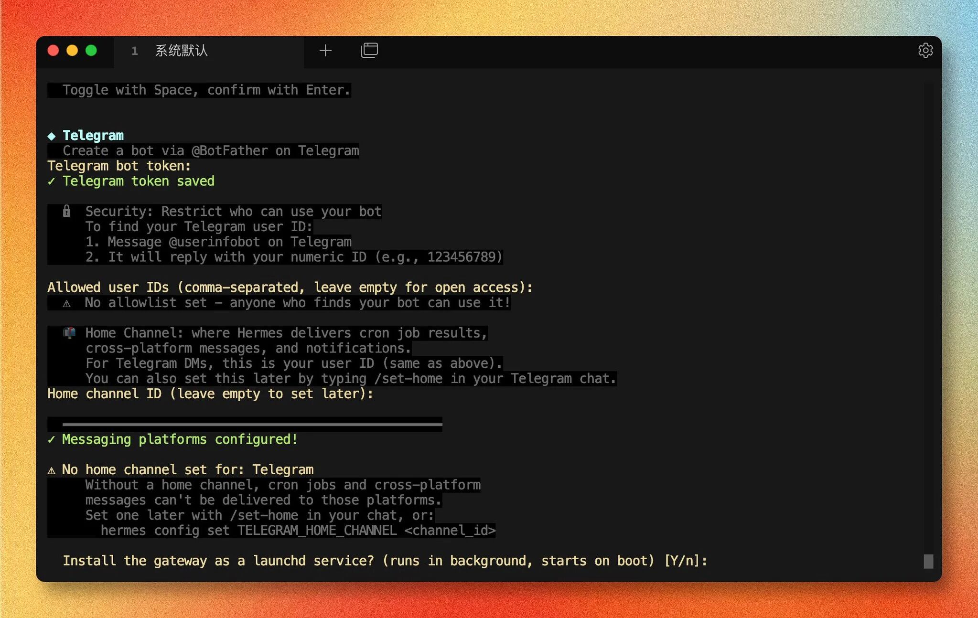The image size is (978, 618).
Task: Click the @userinfobot mention text
Action: 214,242
